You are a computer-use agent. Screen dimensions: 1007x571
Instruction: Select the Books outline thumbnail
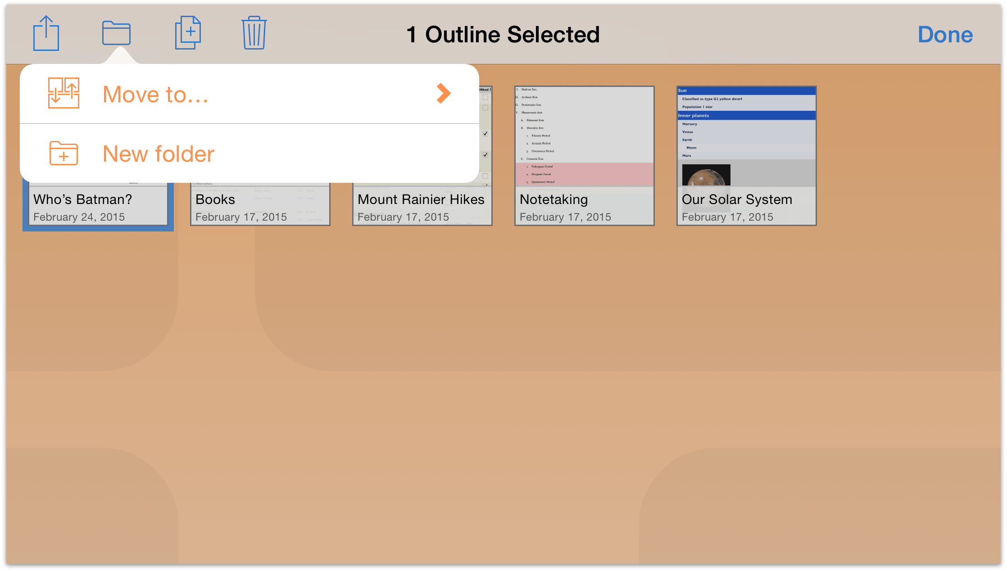[260, 204]
